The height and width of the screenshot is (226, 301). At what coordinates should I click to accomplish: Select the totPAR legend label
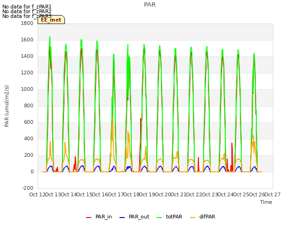(174, 217)
